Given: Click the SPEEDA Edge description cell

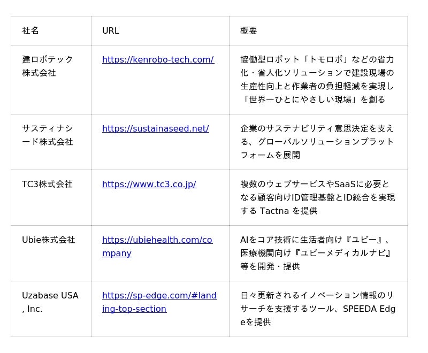Looking at the screenshot, I should click(317, 309).
